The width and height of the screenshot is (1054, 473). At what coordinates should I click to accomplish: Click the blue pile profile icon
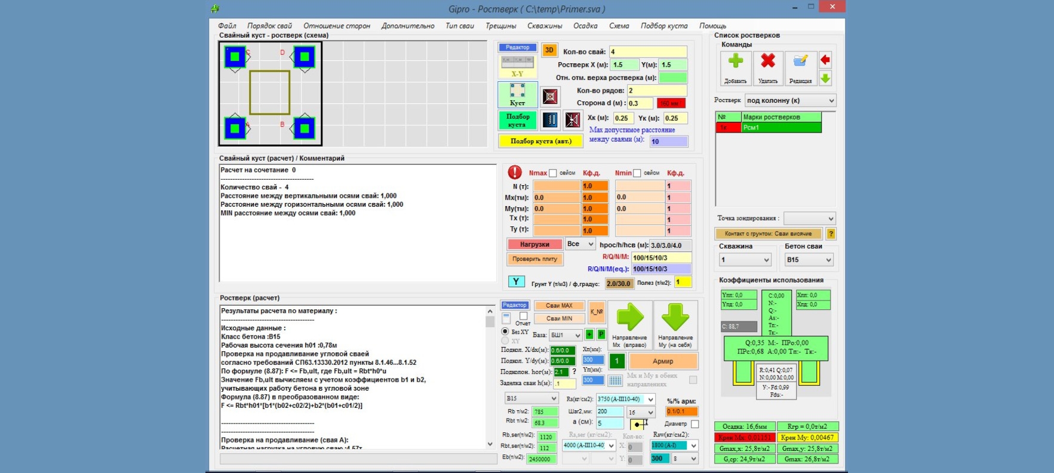pyautogui.click(x=551, y=120)
